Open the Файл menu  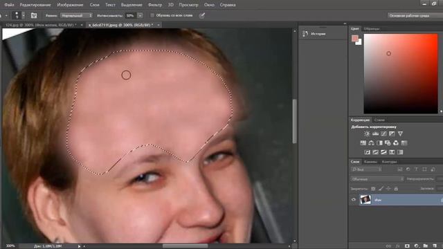point(9,5)
